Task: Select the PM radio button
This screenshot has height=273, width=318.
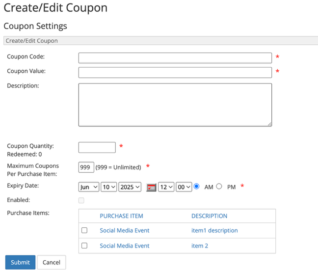Action: [x=219, y=186]
